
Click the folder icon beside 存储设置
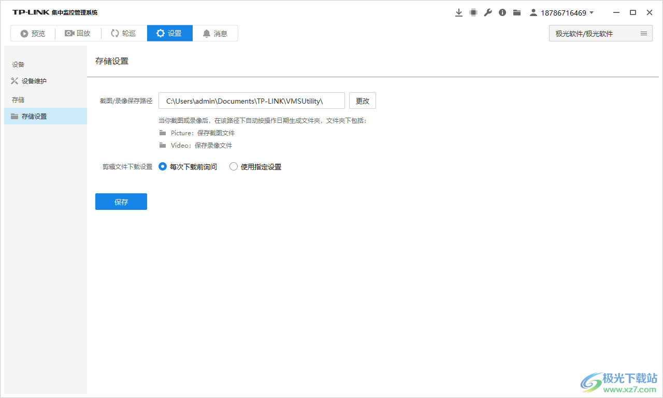point(14,116)
